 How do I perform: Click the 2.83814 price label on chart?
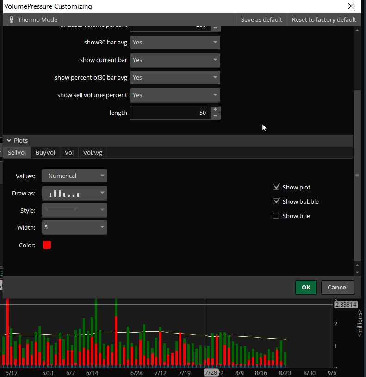[346, 305]
